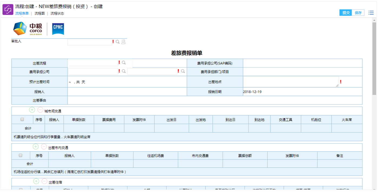This screenshot has height=193, width=378.
Task: Click the first 费用承担公司 input field
Action: point(93,71)
